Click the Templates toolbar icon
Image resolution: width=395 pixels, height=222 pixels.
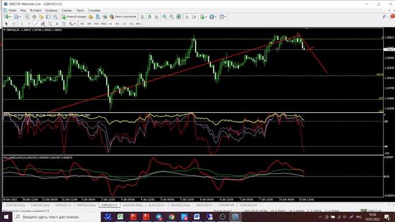pyautogui.click(x=222, y=17)
